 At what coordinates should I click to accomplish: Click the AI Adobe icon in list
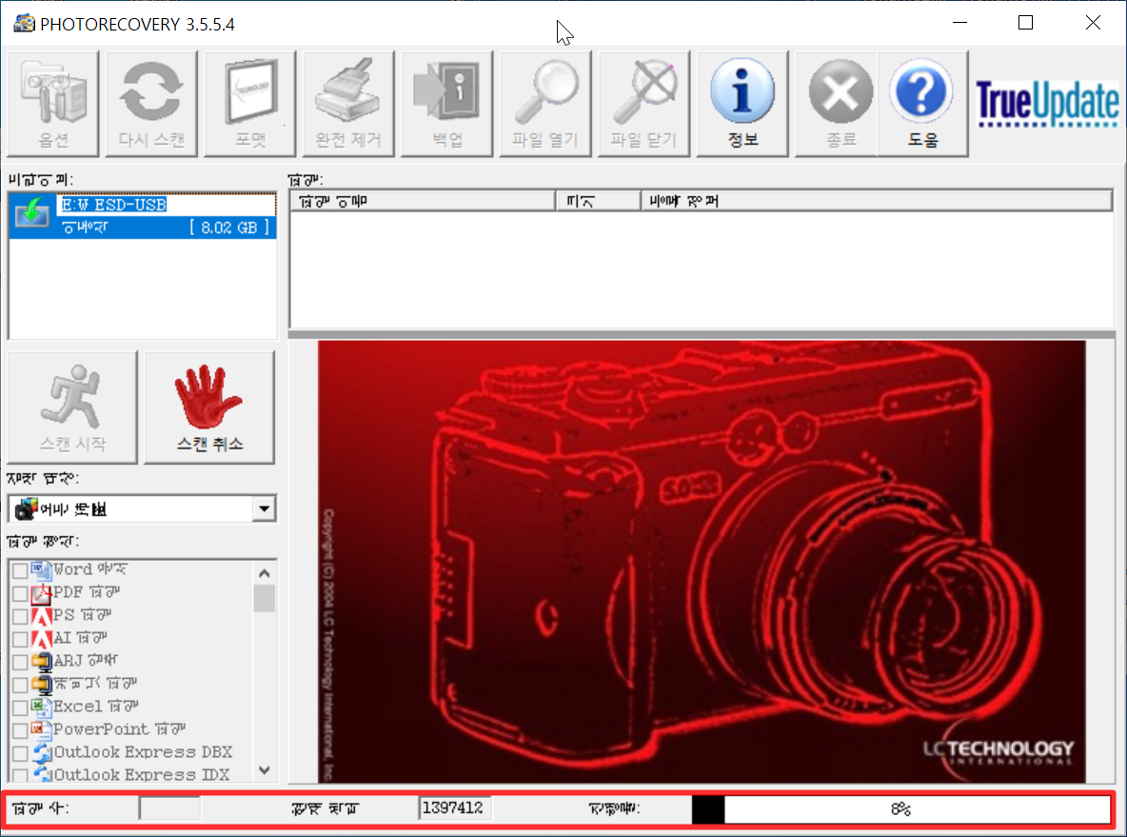coord(41,639)
